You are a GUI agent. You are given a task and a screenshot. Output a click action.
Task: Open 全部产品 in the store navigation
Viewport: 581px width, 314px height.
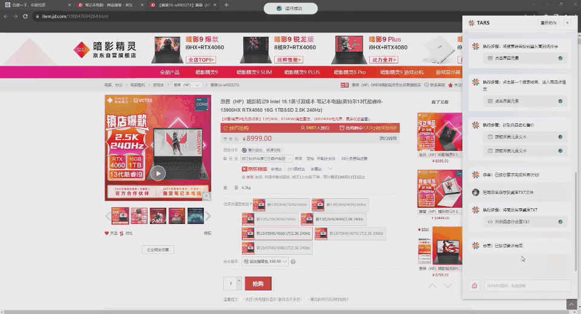169,72
